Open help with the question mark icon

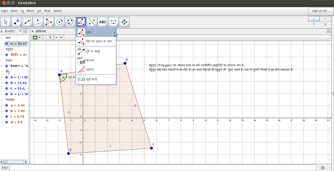click(x=314, y=25)
